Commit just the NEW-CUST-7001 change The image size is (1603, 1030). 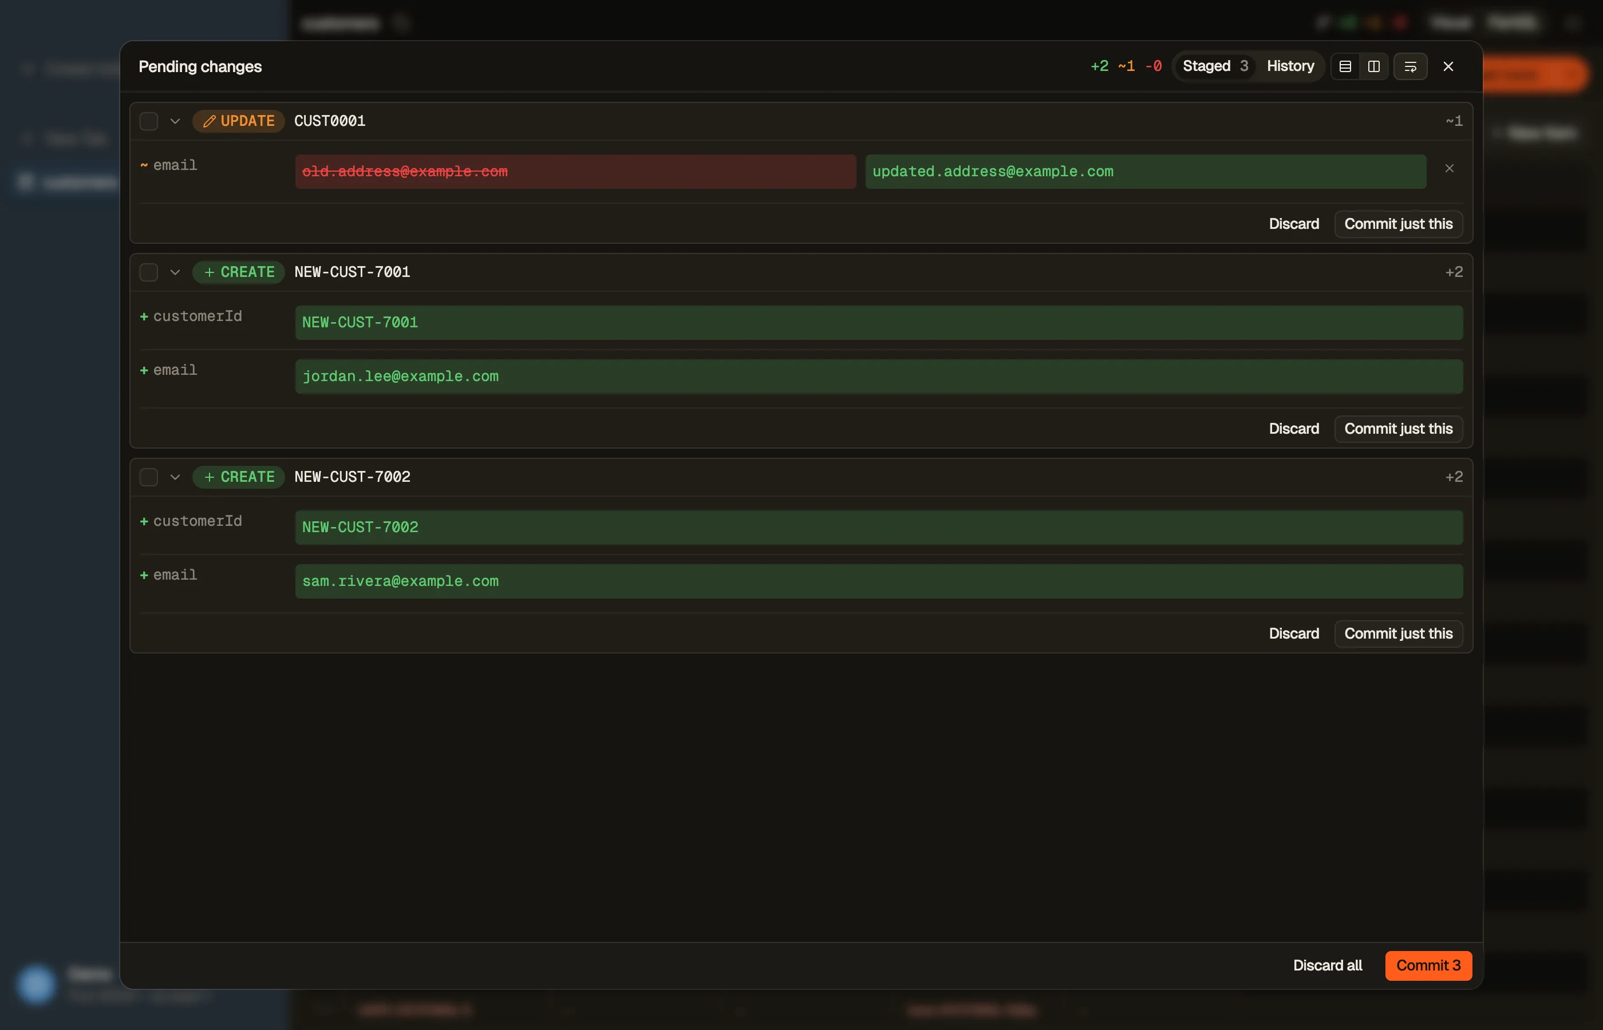1398,429
